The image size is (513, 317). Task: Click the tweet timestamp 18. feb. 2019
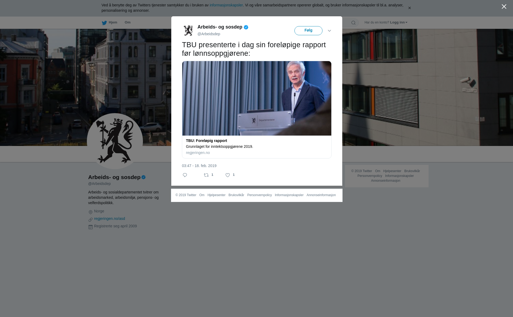[x=199, y=166]
